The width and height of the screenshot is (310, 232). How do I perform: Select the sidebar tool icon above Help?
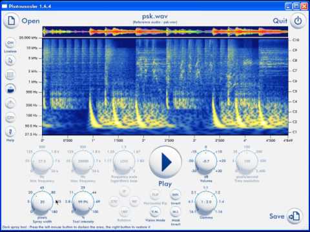coord(10,118)
